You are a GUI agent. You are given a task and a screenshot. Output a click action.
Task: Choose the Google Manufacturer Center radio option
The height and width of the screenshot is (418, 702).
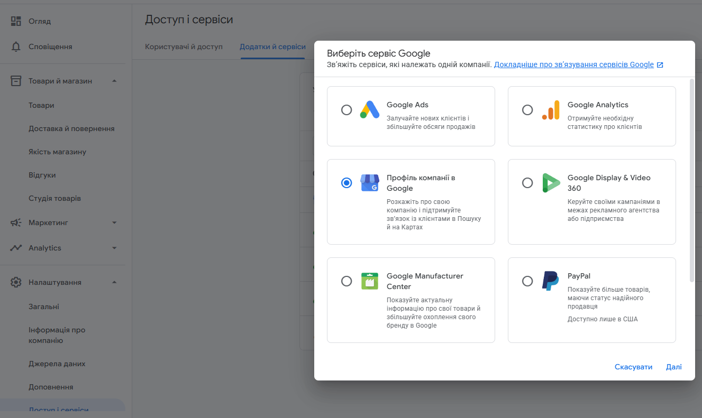[347, 281]
